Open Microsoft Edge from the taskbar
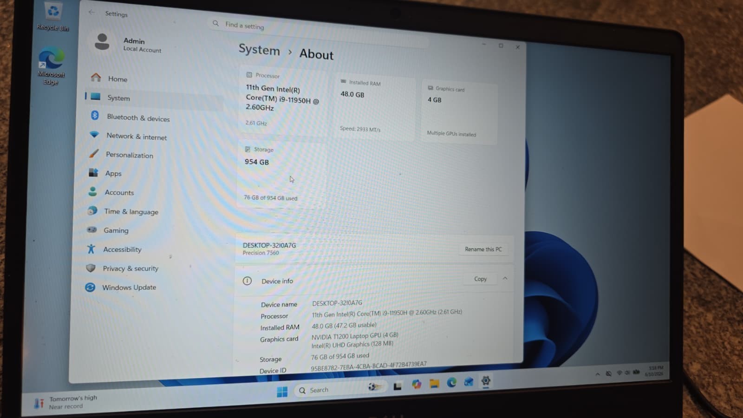743x418 pixels. click(x=451, y=382)
